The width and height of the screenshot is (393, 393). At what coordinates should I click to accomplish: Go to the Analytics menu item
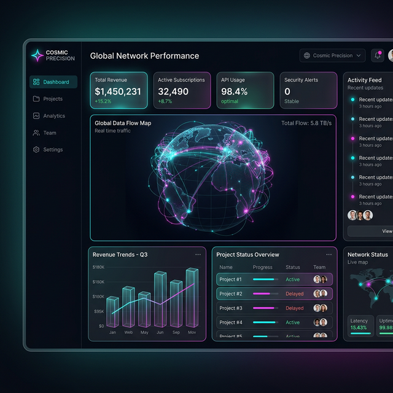(x=53, y=115)
